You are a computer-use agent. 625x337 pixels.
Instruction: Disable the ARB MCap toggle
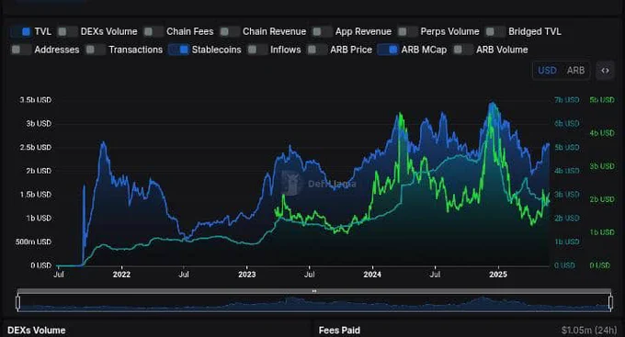(388, 50)
